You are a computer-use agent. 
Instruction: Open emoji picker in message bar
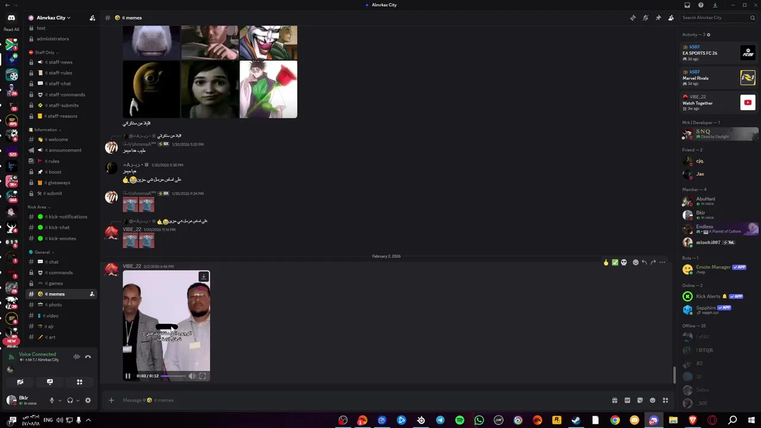pos(652,400)
